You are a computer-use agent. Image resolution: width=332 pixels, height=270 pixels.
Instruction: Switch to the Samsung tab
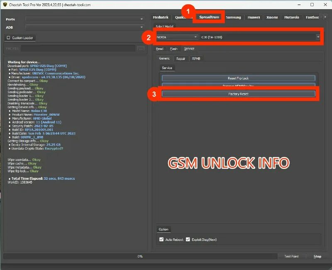233,17
